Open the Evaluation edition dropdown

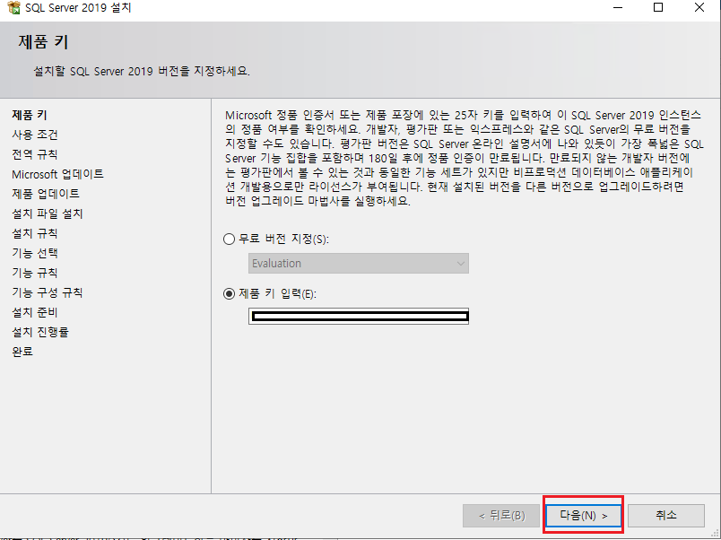point(359,264)
